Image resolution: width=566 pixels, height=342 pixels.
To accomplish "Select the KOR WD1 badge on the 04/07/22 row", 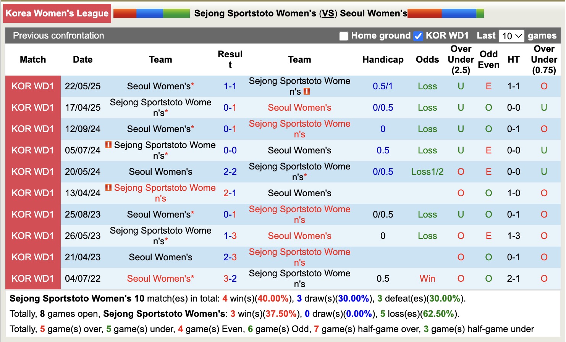I will coord(33,278).
